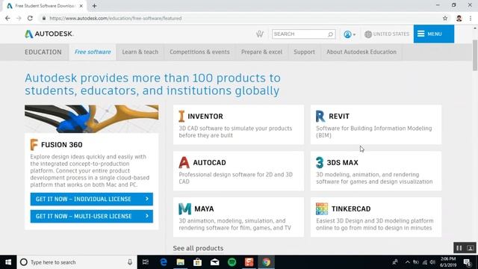478x269 pixels.
Task: Open Spotify from the taskbar
Action: tap(232, 262)
